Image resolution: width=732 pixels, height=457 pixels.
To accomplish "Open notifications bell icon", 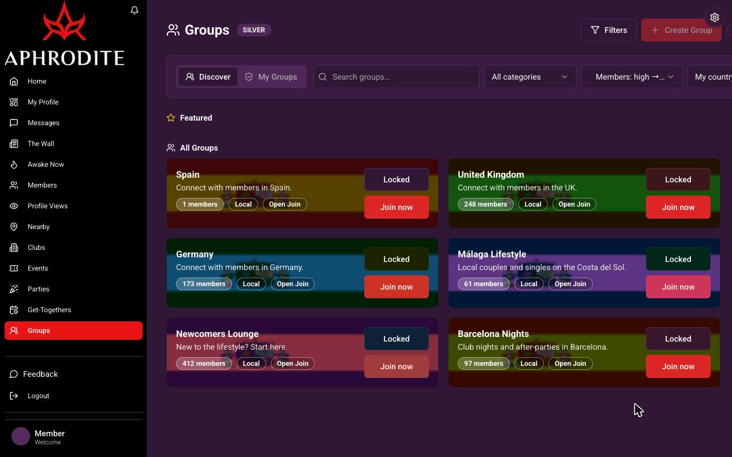I will 135,10.
